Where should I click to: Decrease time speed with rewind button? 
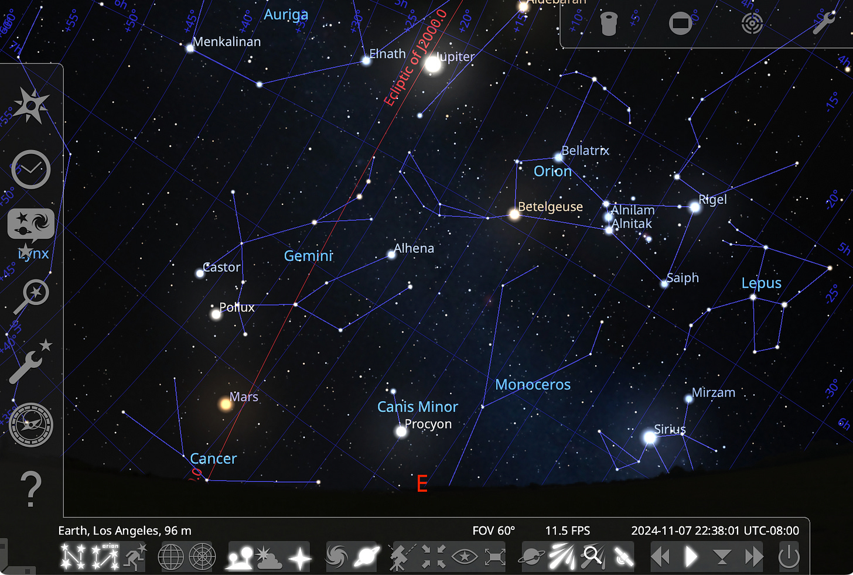[661, 557]
